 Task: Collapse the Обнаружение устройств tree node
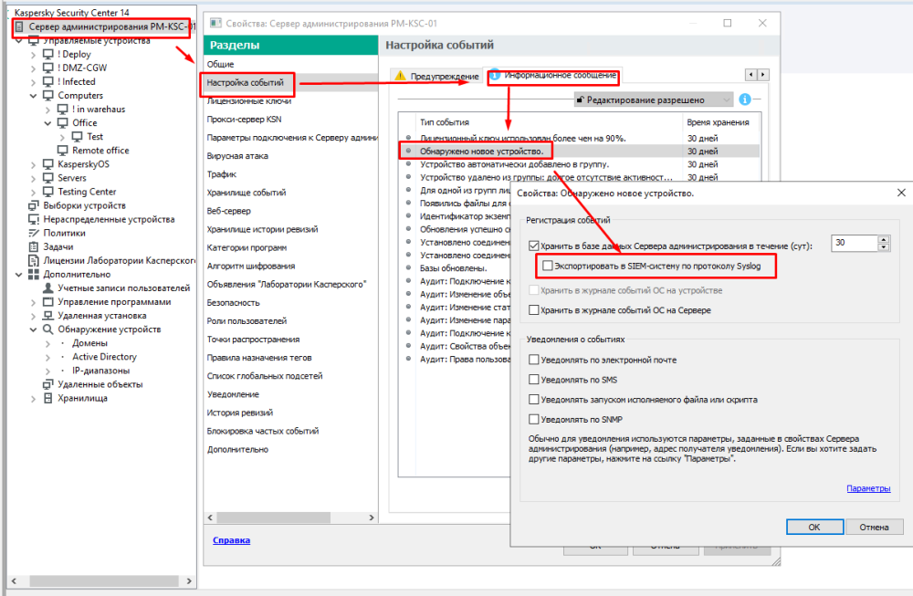pyautogui.click(x=33, y=329)
